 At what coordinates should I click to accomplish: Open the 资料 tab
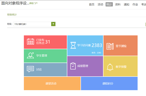point(118,4)
